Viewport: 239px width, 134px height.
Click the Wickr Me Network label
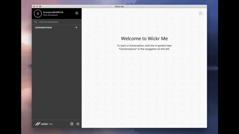click(x=51, y=15)
